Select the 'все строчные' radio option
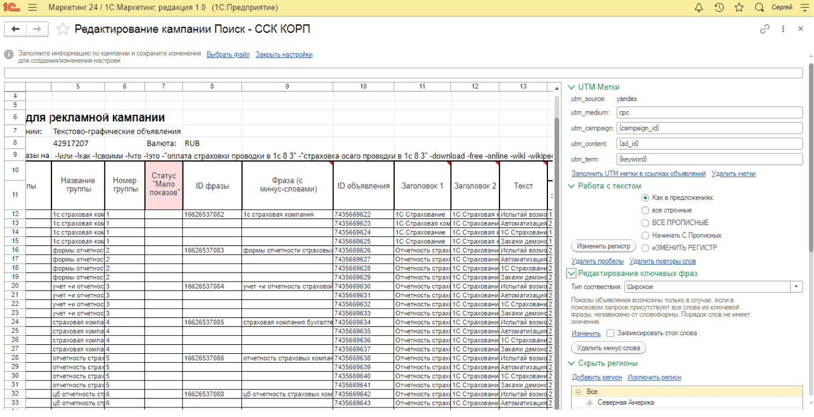Screen dimensions: 814x417 pos(645,210)
